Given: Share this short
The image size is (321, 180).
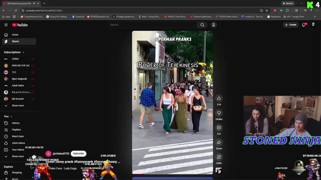Looking at the screenshot, I should coord(219,142).
